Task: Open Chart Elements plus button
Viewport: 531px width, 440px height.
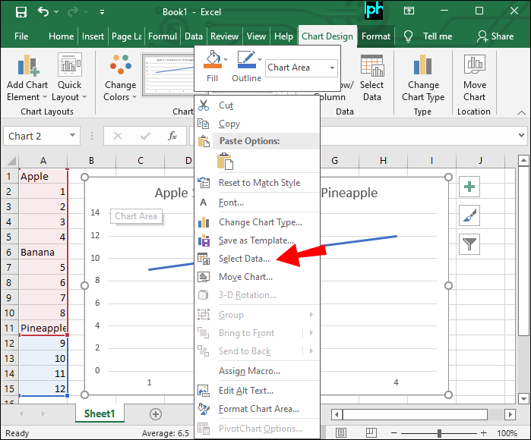Action: click(469, 187)
